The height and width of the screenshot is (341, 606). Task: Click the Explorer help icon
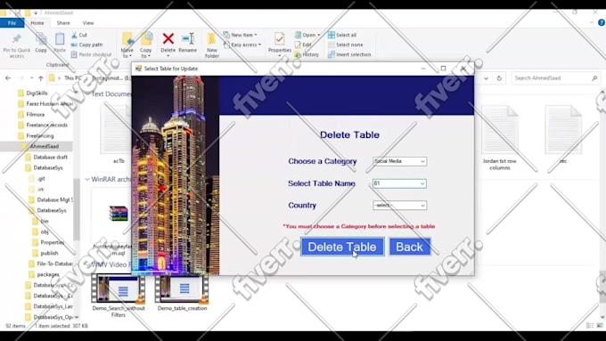(602, 23)
